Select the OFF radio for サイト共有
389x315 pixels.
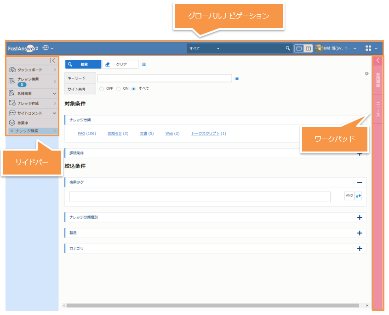(102, 89)
